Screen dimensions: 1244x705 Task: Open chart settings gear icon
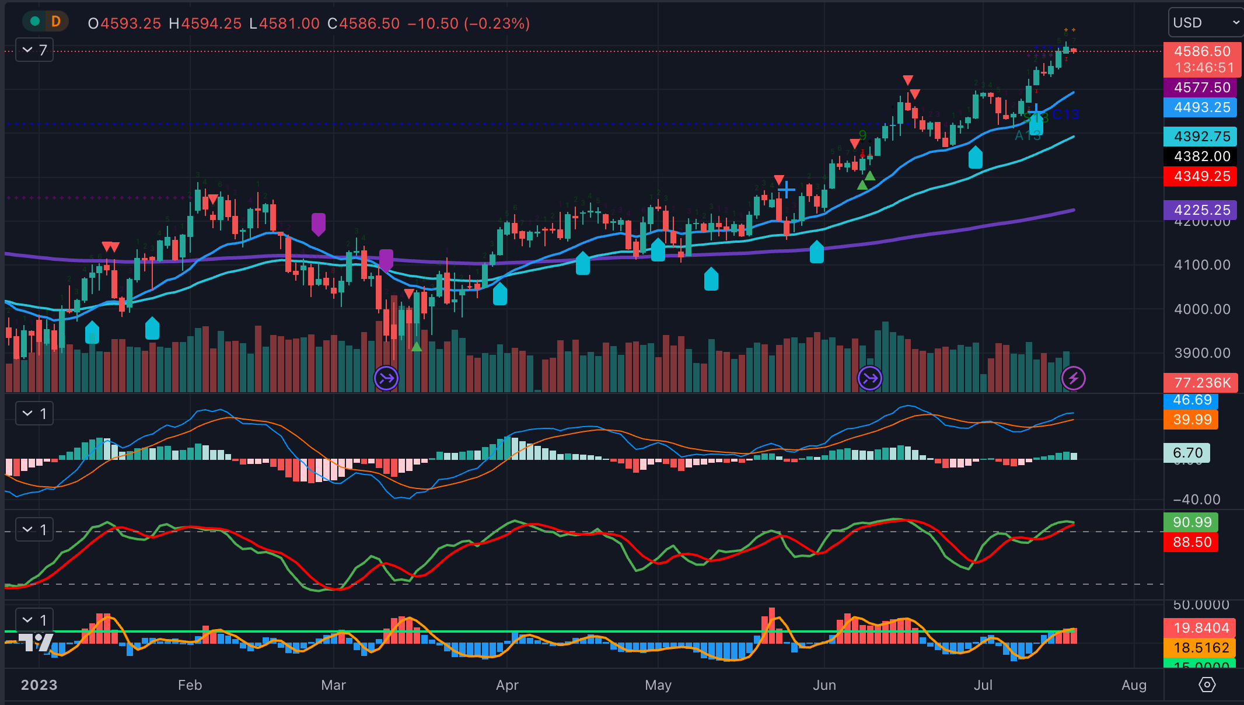[1207, 685]
